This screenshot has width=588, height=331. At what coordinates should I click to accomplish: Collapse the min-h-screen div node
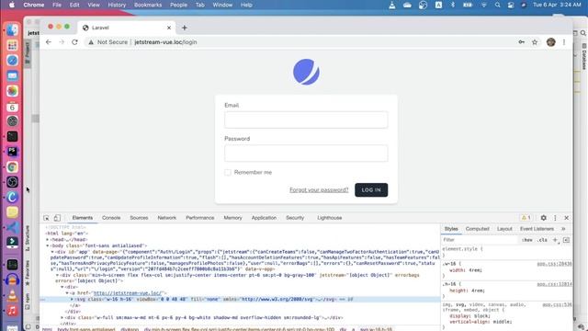(57, 275)
